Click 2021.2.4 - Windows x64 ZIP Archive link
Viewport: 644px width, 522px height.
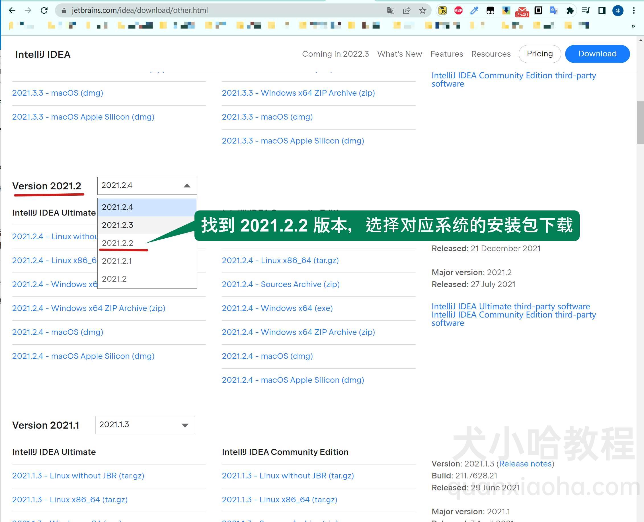click(89, 308)
